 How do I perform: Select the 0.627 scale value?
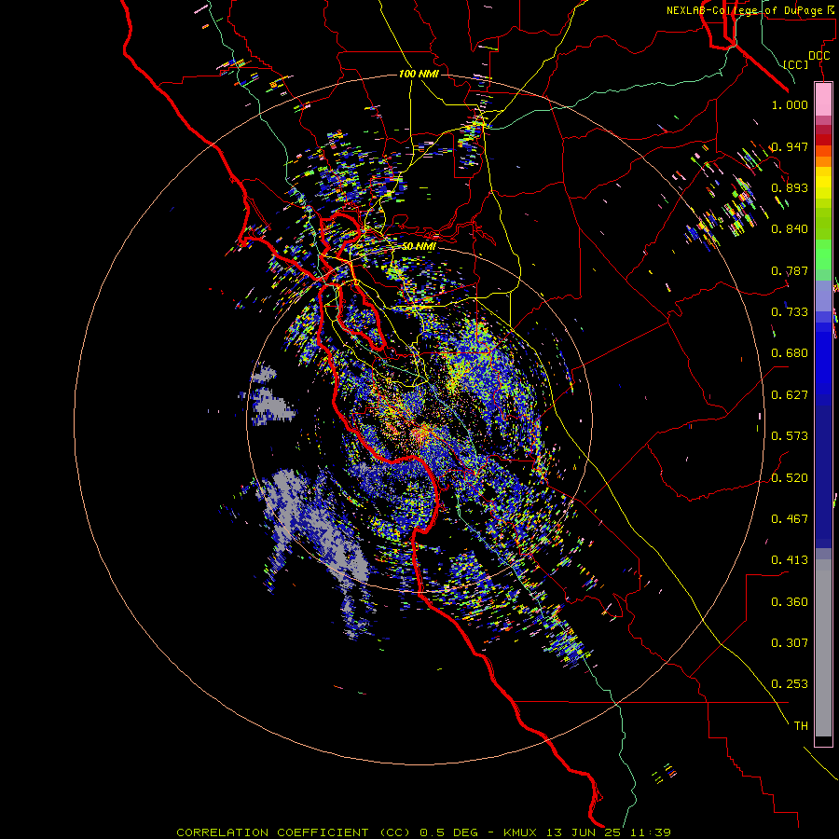coord(790,395)
